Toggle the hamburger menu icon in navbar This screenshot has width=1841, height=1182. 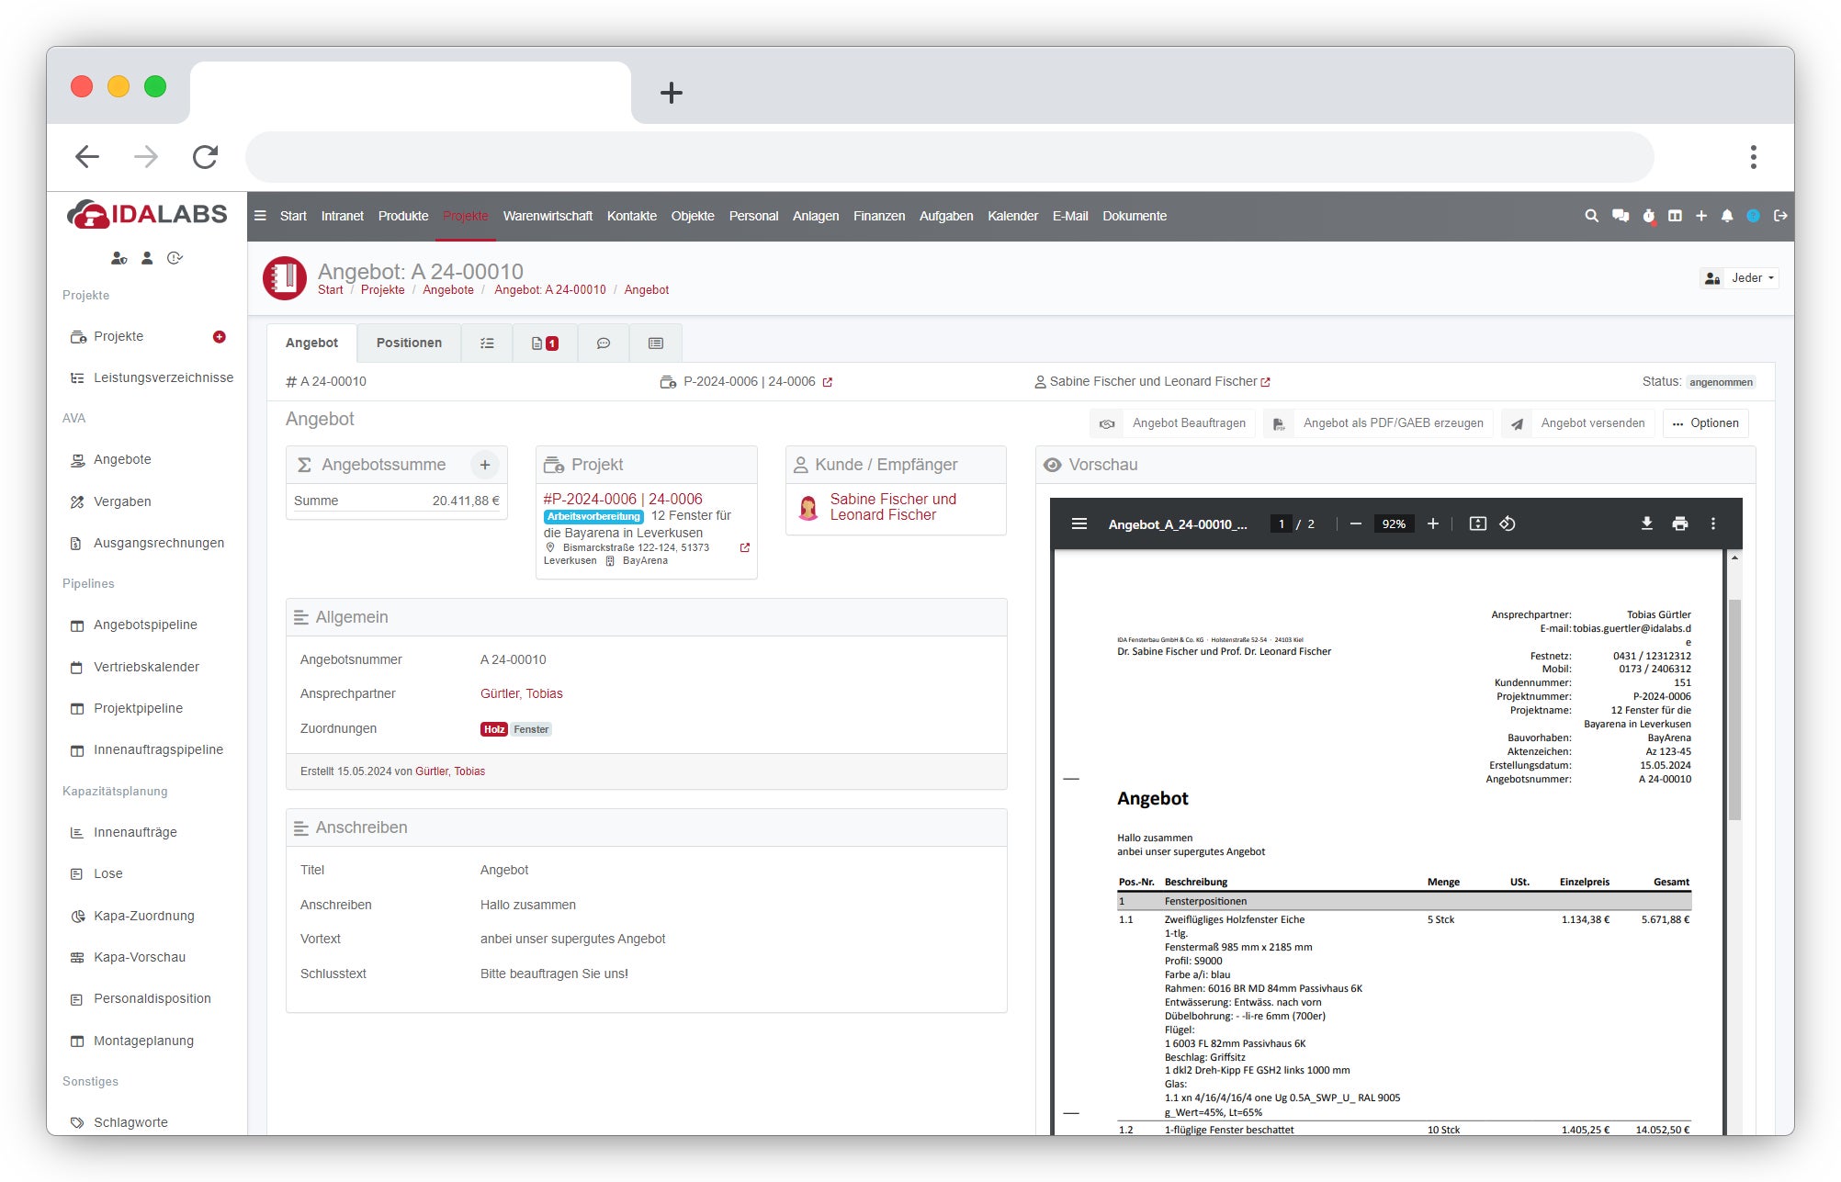point(260,216)
